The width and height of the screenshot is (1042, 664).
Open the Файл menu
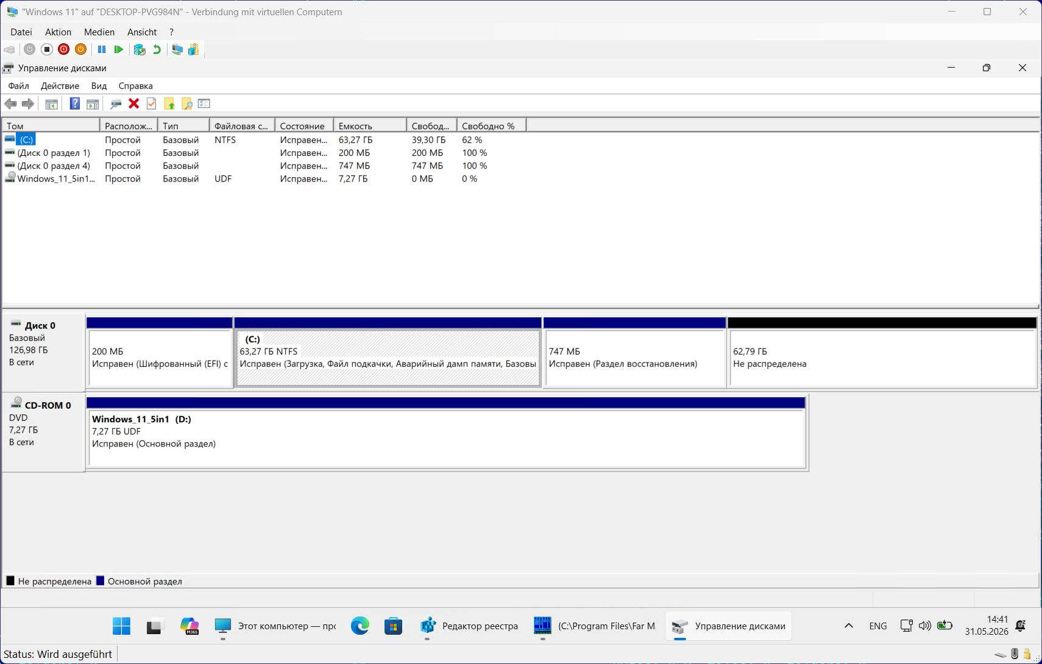click(x=19, y=86)
